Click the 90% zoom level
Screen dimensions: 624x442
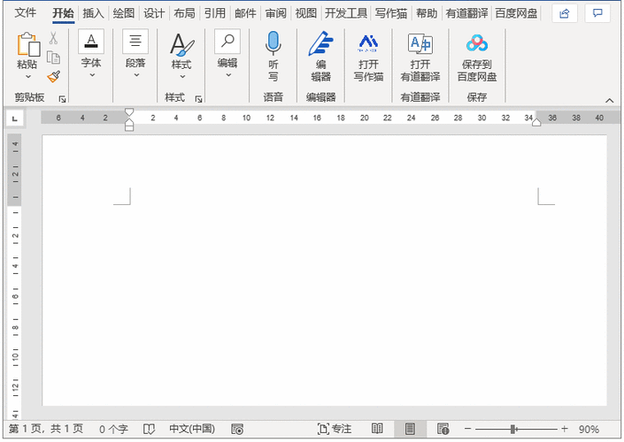click(589, 429)
